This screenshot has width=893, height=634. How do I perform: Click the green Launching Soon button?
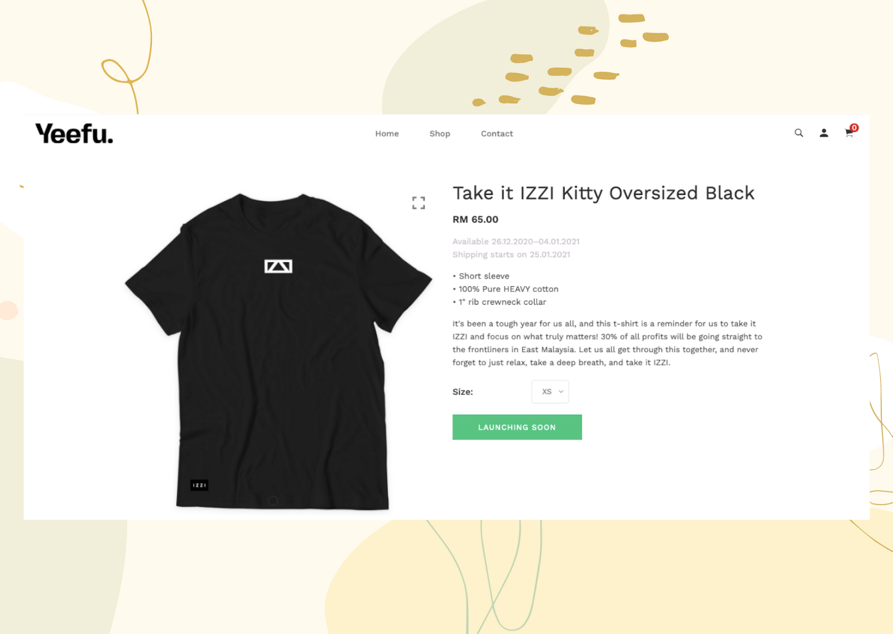[517, 427]
